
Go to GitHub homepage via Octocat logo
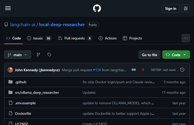[x=97, y=8]
